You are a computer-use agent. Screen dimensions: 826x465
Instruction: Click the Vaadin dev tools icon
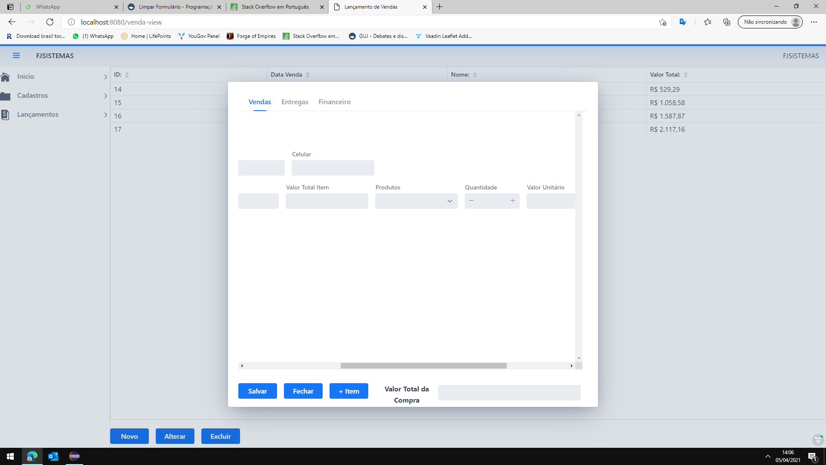(818, 440)
